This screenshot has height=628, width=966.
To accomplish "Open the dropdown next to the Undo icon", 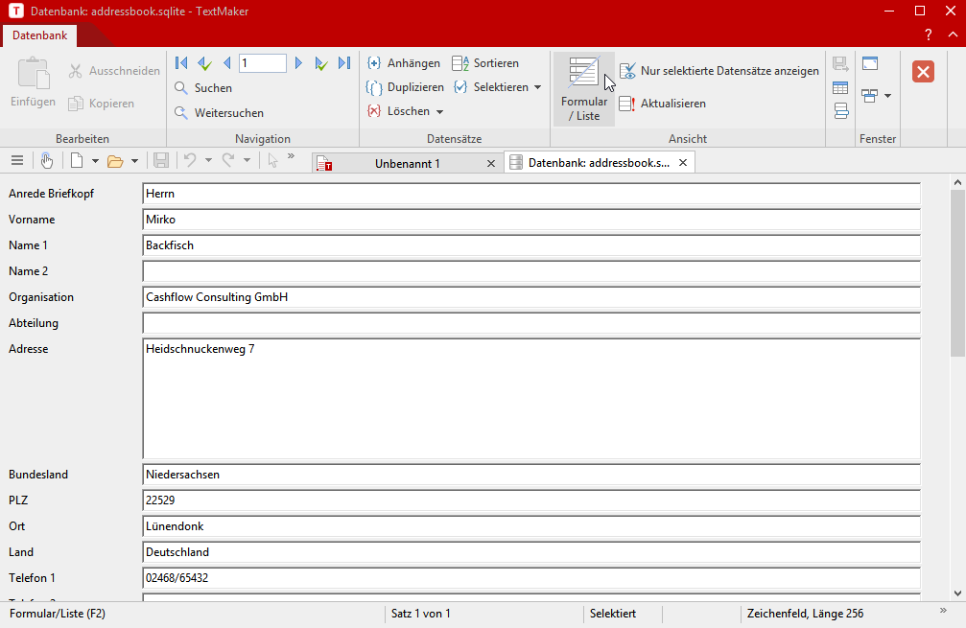I will [x=207, y=161].
